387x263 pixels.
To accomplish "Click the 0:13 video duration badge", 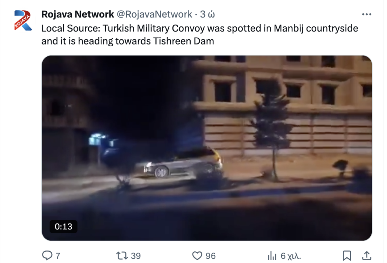I will pyautogui.click(x=63, y=226).
